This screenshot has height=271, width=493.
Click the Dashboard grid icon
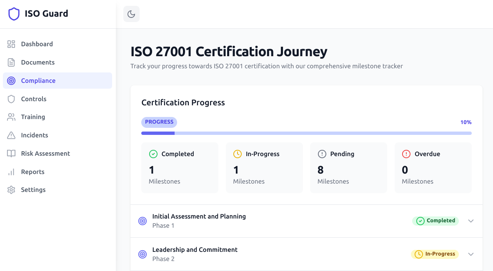click(11, 44)
